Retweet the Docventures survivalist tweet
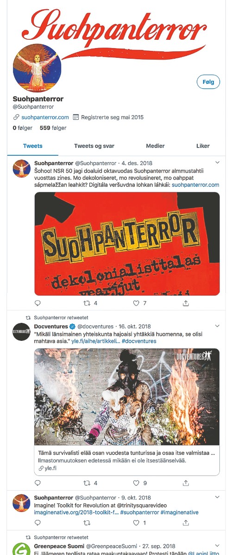This screenshot has height=555, width=231. point(86,483)
